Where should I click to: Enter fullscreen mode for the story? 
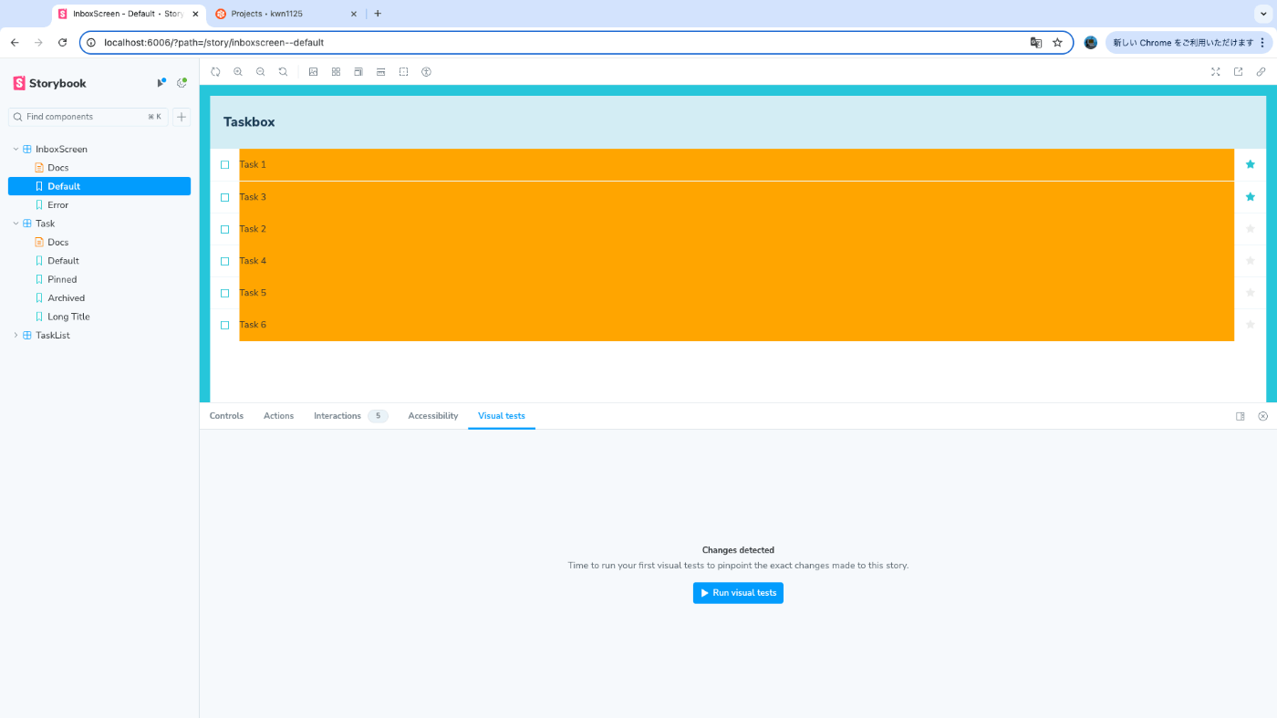pyautogui.click(x=1216, y=71)
